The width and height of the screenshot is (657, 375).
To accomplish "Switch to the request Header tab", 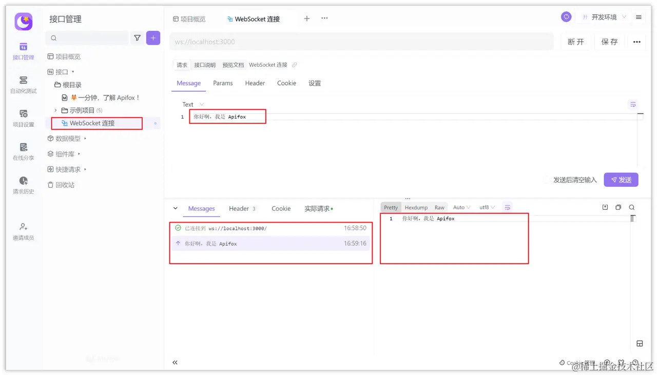I will pyautogui.click(x=255, y=83).
